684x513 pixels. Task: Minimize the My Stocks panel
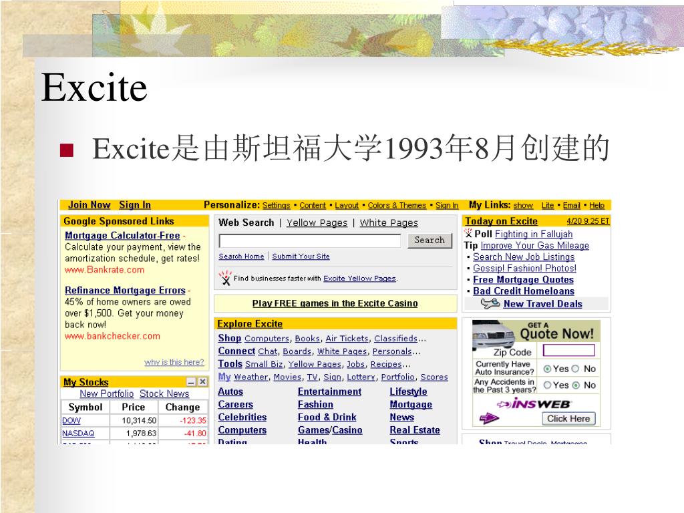pos(191,381)
